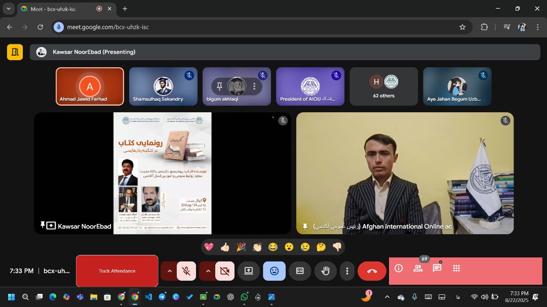Expand audio settings arrow beside microphone
This screenshot has height=307, width=547.
click(x=169, y=271)
